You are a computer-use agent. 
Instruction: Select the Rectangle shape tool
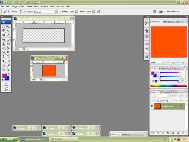(x=8, y=61)
